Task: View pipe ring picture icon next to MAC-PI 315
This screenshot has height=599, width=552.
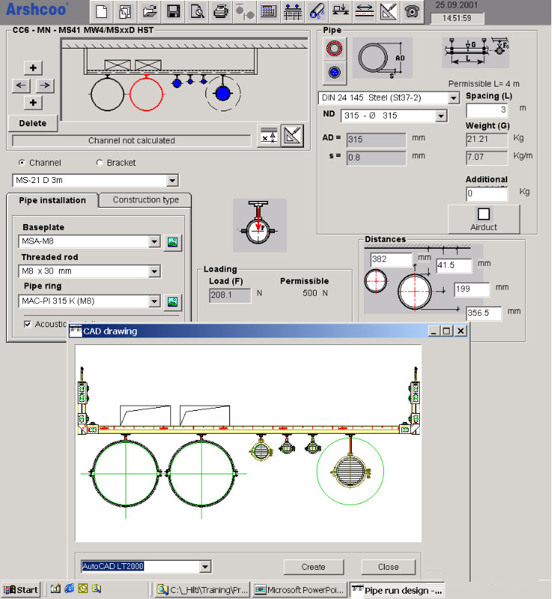Action: pos(173,302)
